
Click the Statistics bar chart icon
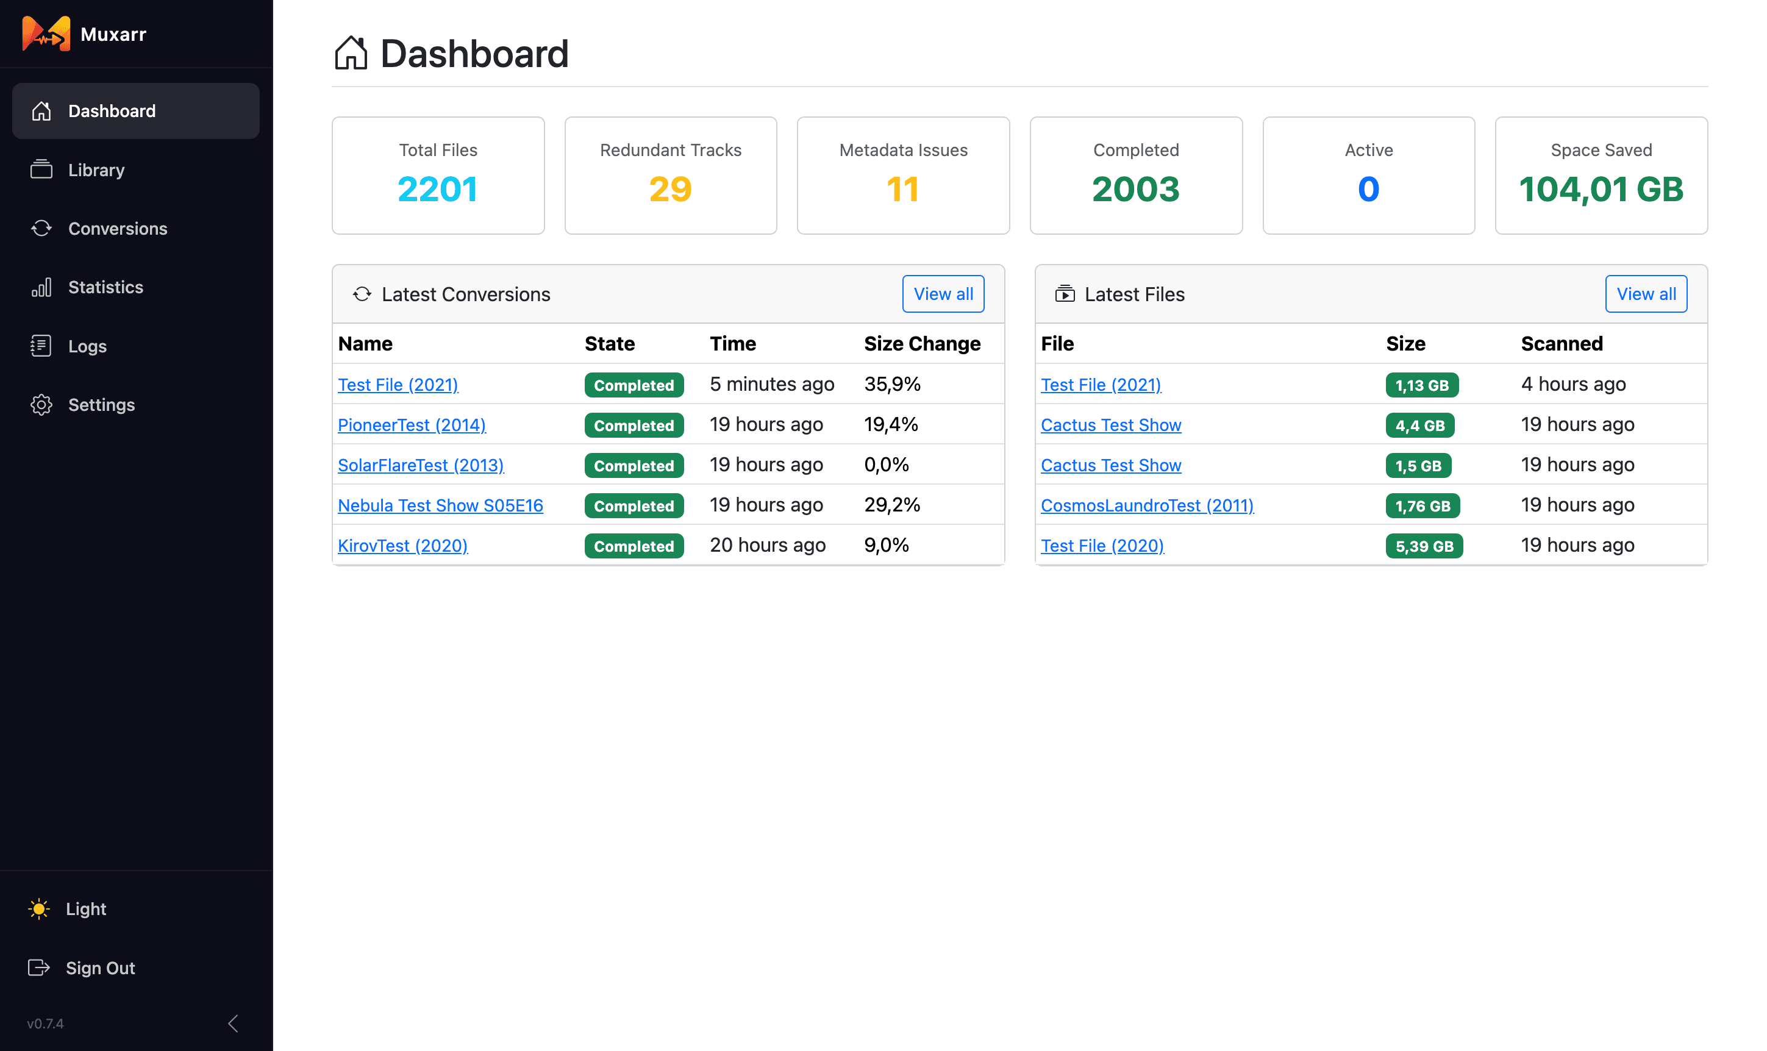tap(41, 287)
